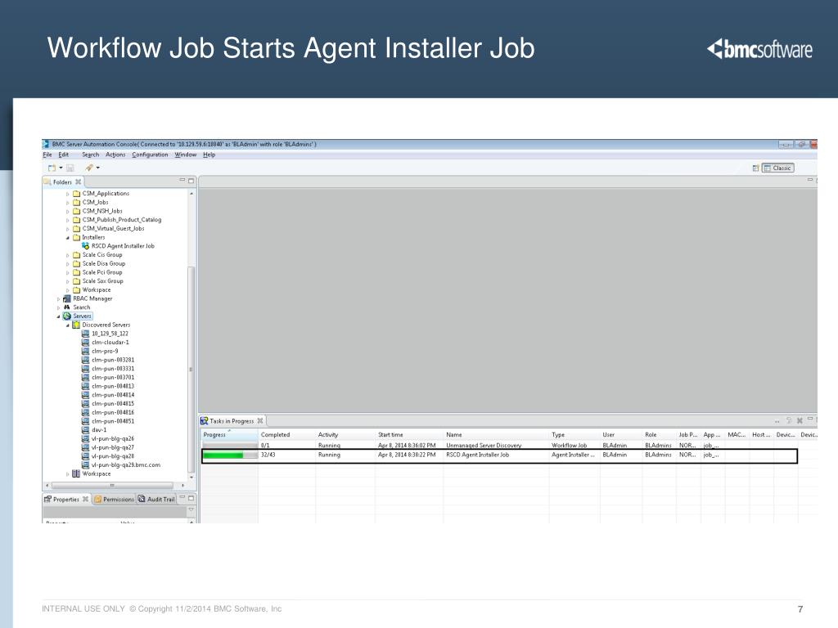Sort by the Progress column header
The height and width of the screenshot is (628, 838).
click(x=229, y=435)
